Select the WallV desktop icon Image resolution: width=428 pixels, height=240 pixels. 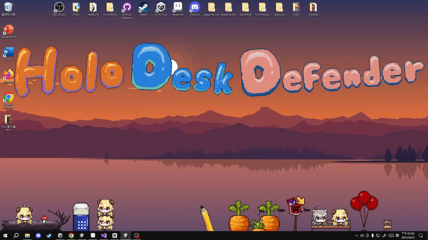pos(296,9)
